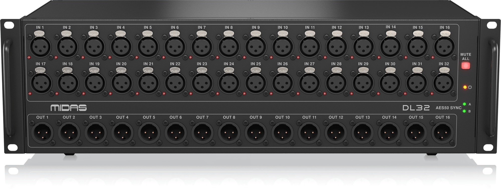501x194 pixels.
Task: Click the AES50 SYNC A green LED
Action: 464,104
